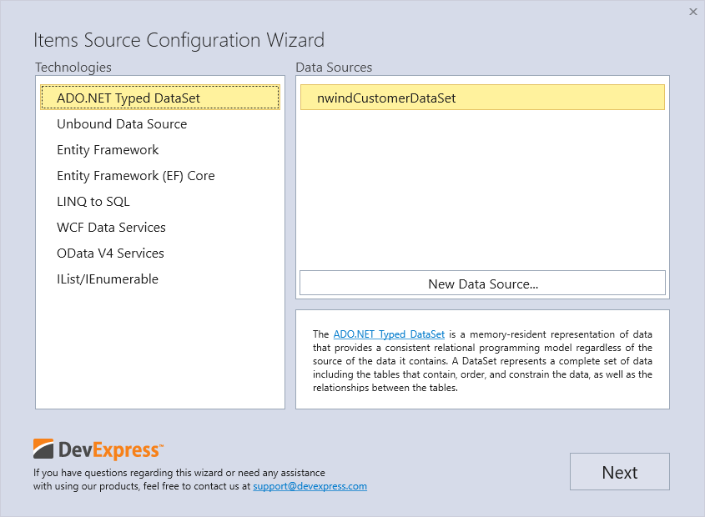Viewport: 705px width, 517px height.
Task: Select LINQ to SQL technology
Action: pos(160,202)
